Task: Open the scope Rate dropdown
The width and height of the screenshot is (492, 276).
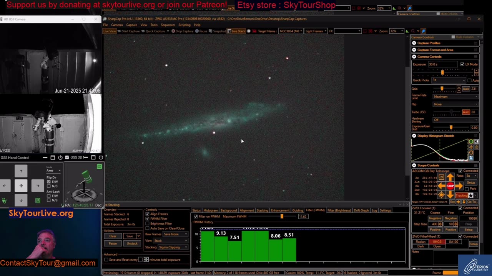Action: click(x=471, y=176)
